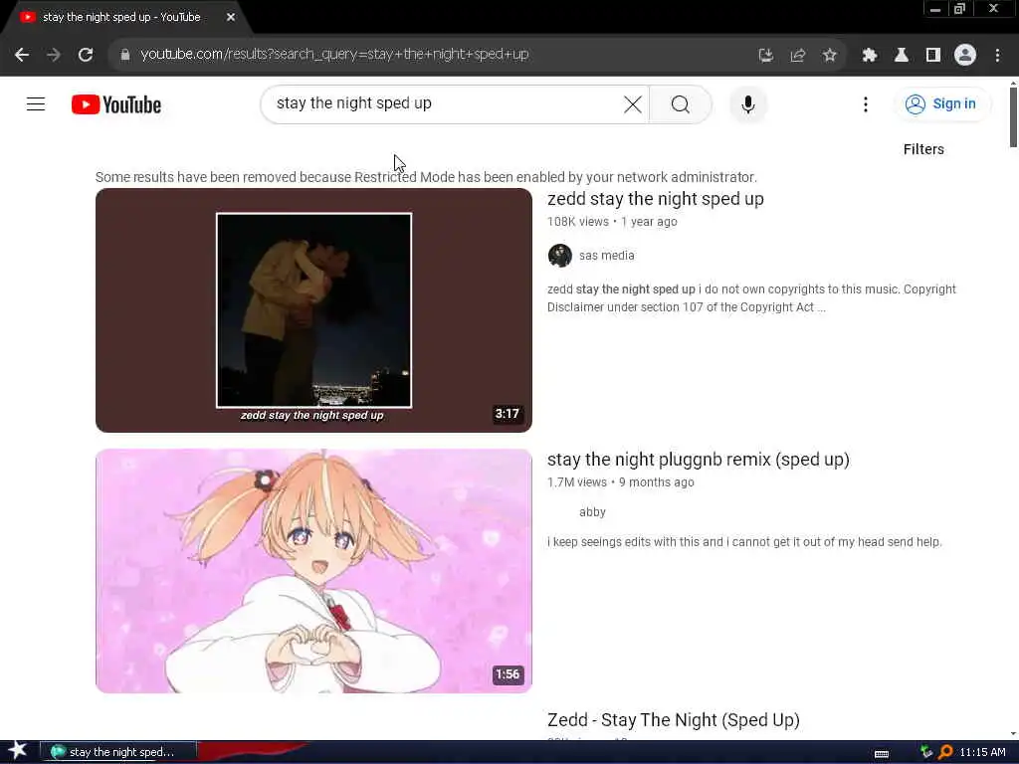Select the 'stay the night sped up' tab
This screenshot has height=764, width=1019.
coord(121,17)
